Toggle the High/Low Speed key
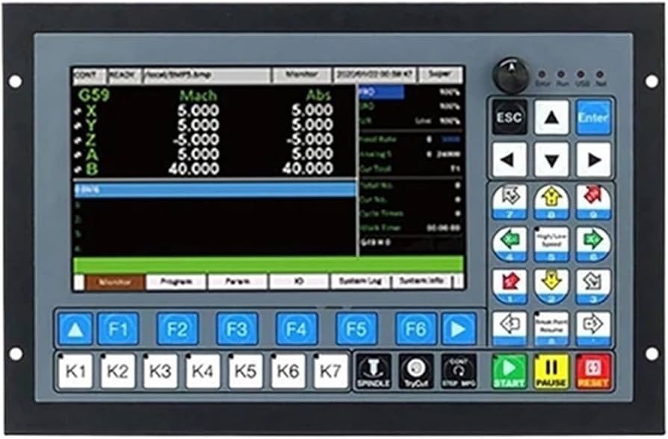 [x=550, y=243]
